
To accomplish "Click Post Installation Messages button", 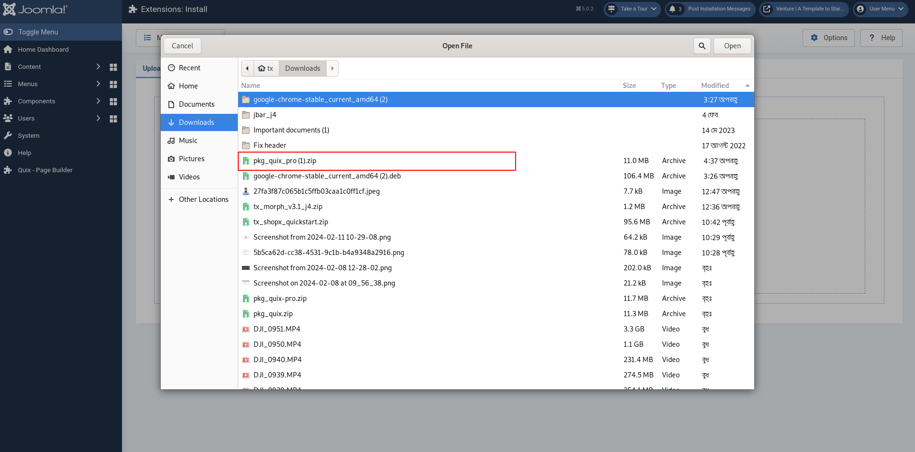I will pyautogui.click(x=710, y=9).
